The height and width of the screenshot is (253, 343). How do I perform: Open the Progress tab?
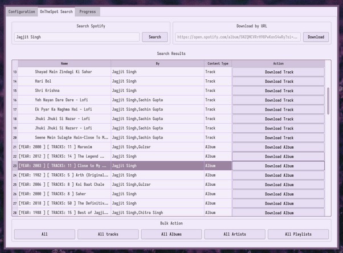click(88, 11)
